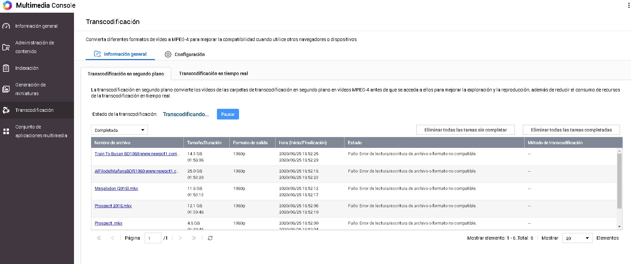Expand the Completada status filter dropdown
The height and width of the screenshot is (264, 631).
pyautogui.click(x=120, y=130)
